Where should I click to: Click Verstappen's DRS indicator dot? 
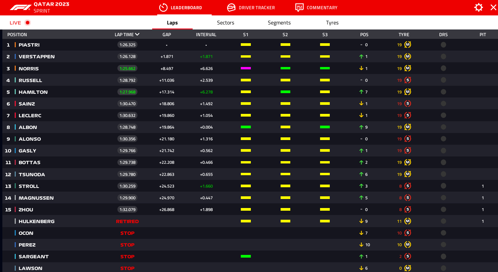pos(443,56)
